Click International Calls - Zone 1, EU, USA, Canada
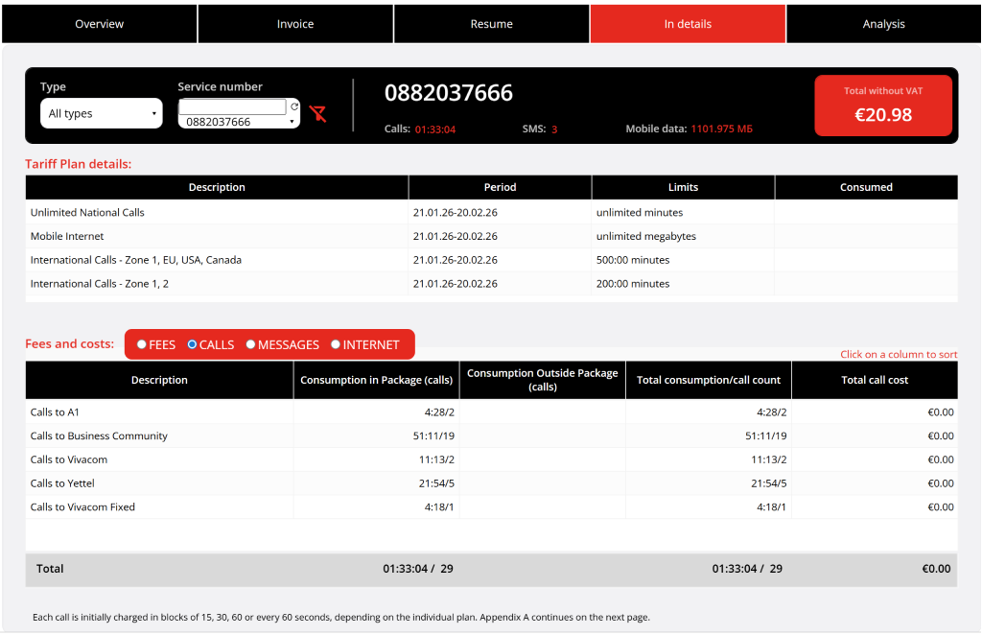The image size is (982, 635). pos(136,260)
